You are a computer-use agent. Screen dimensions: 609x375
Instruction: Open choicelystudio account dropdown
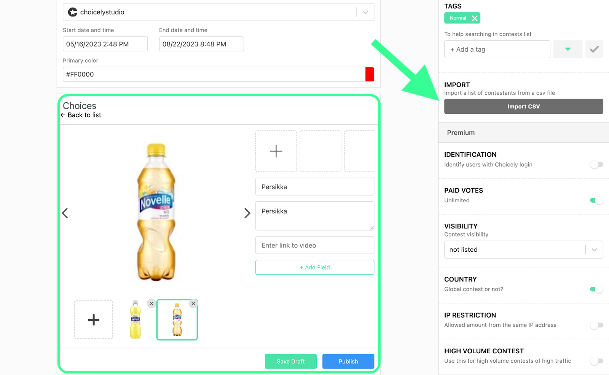coord(218,12)
